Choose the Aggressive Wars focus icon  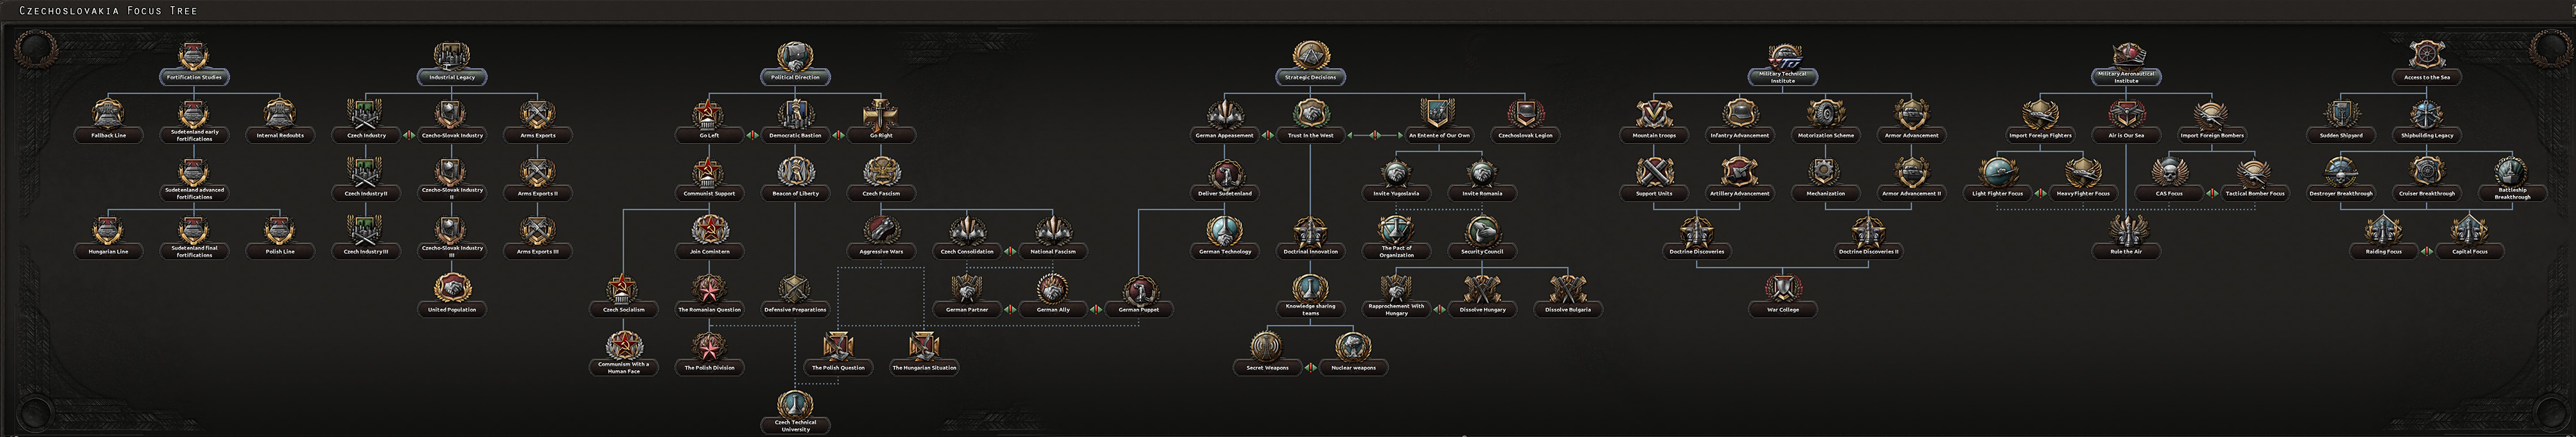(881, 230)
